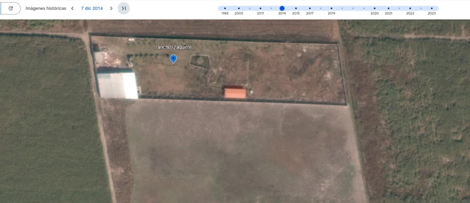Select the 2021 point on the timeline
Image resolution: width=470 pixels, height=203 pixels.
point(389,8)
